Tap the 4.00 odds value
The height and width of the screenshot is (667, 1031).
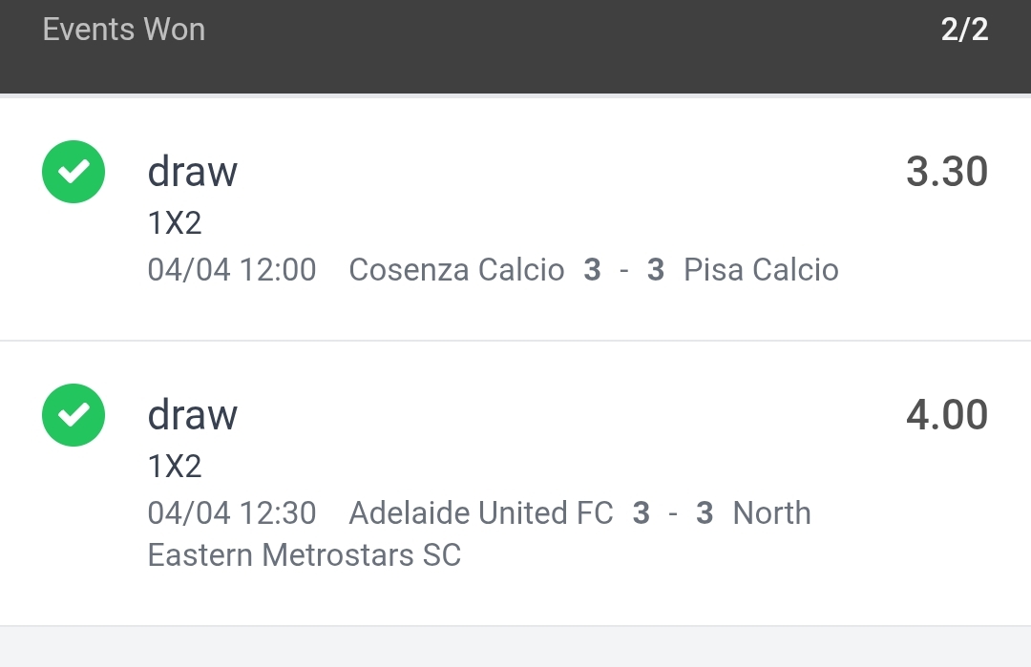pos(946,416)
